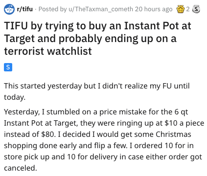Click the word 'today.' in first paragraph
The width and height of the screenshot is (207, 176).
click(x=15, y=97)
